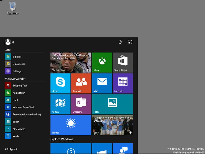Image resolution: width=205 pixels, height=154 pixels.
Task: Start Paint from the most used list
Action: [25, 100]
